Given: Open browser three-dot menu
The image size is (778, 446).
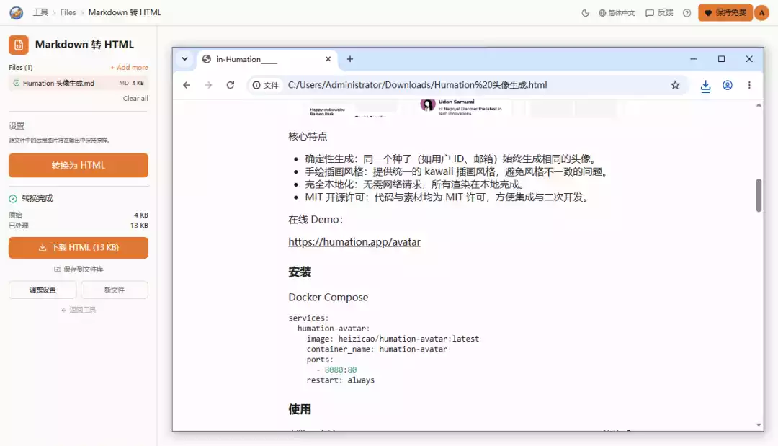Looking at the screenshot, I should 749,85.
